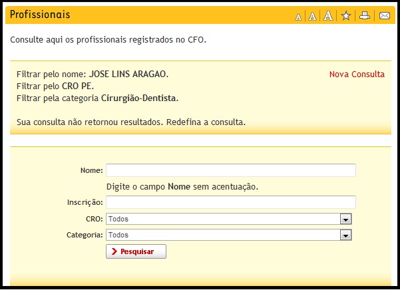Click the Categoria dropdown arrow button

click(345, 235)
